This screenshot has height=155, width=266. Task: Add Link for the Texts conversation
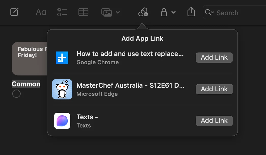coord(214,121)
